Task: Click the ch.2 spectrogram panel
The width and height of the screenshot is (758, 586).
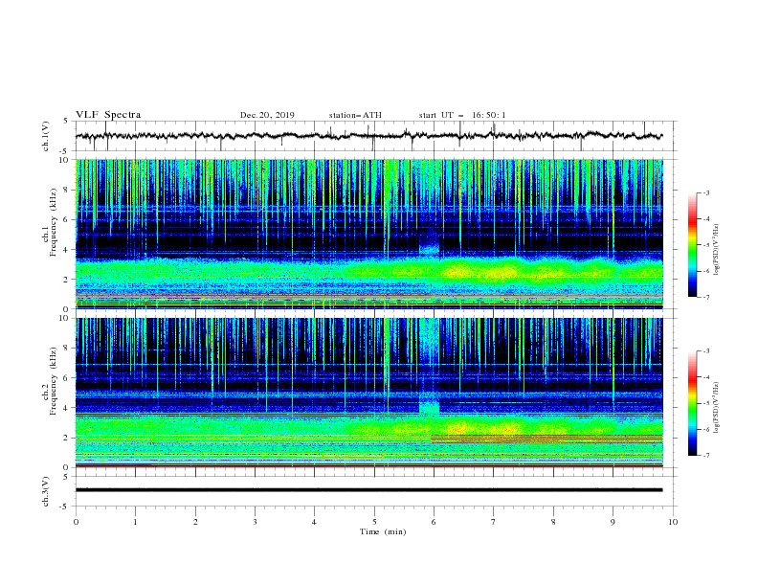Action: (368, 393)
